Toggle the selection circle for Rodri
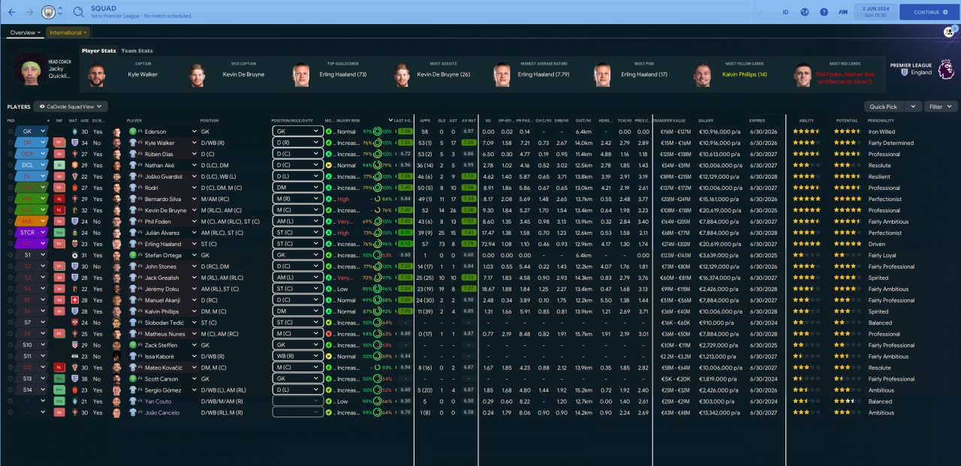Viewport: 961px width, 466px height. pyautogui.click(x=11, y=188)
